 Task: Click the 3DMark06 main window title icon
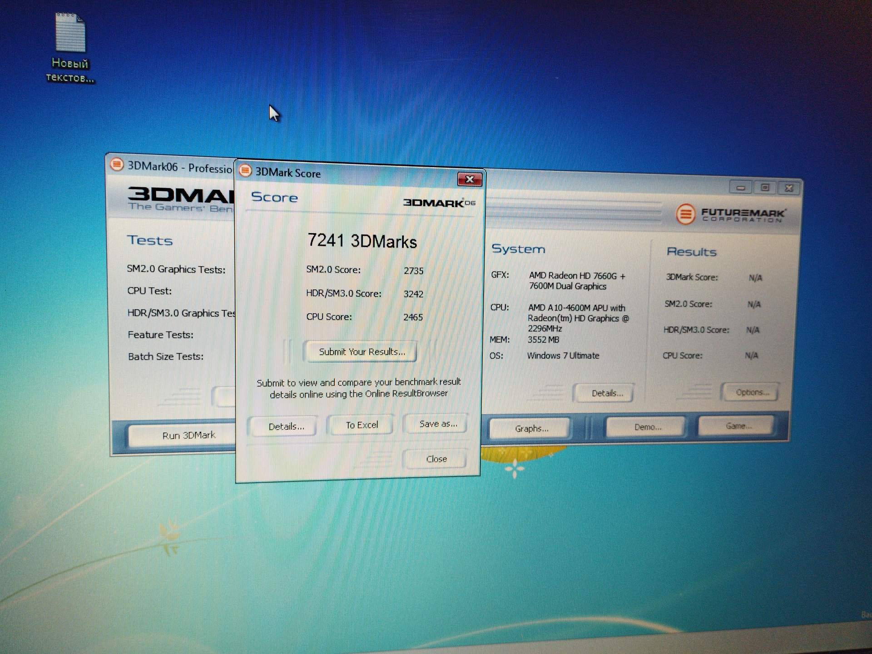click(x=117, y=164)
